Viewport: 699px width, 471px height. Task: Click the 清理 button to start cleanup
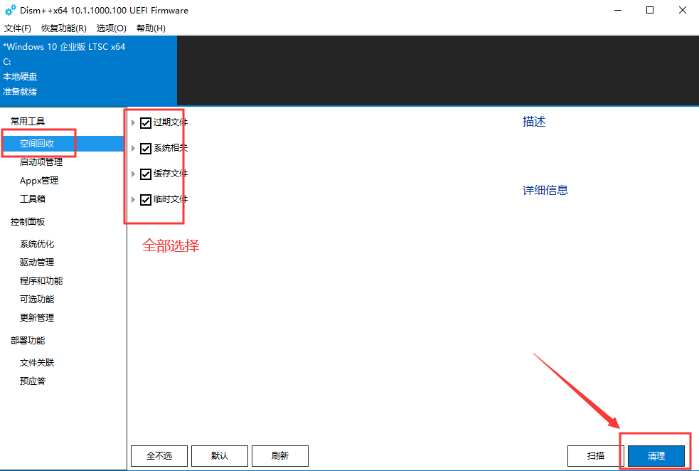(x=655, y=455)
